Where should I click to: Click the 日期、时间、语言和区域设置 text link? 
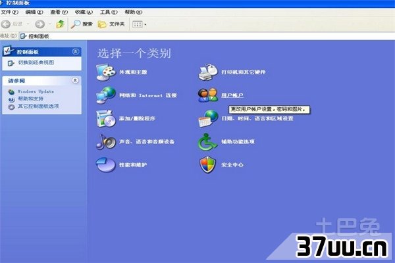[257, 118]
